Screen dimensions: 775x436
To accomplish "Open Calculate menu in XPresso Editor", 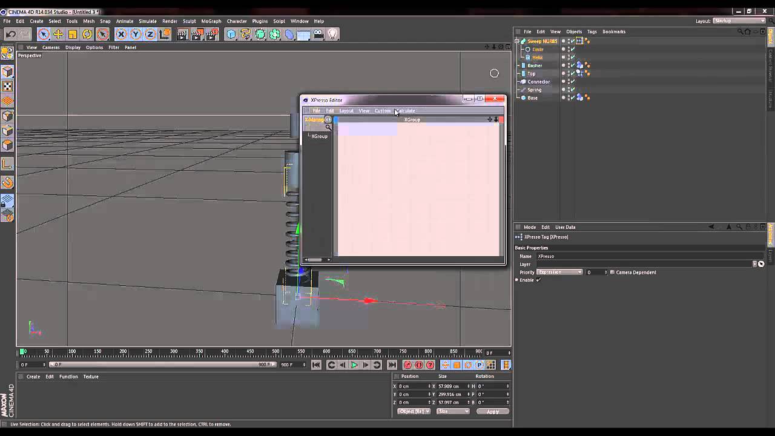I will point(405,111).
